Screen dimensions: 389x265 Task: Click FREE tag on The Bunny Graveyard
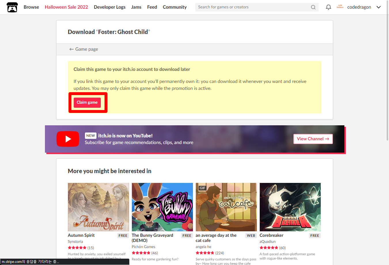click(187, 236)
